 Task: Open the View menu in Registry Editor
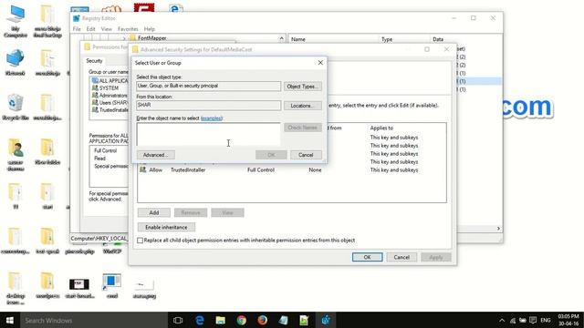pyautogui.click(x=106, y=29)
